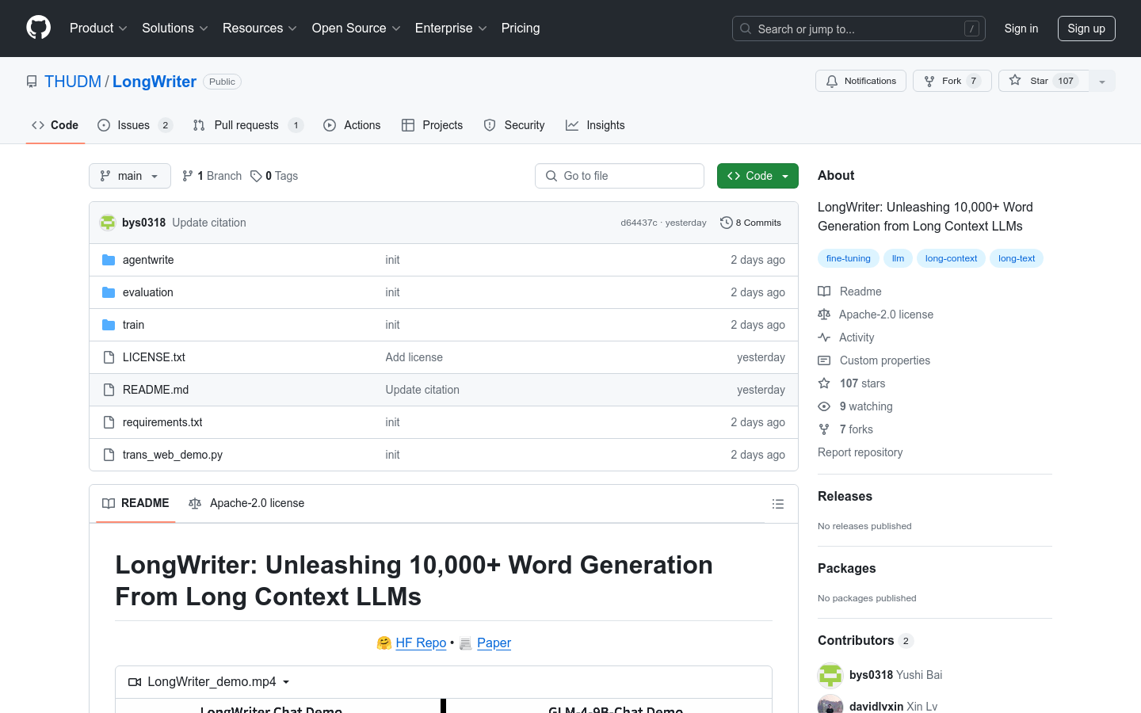The image size is (1141, 713).
Task: Go to the Pricing page
Action: [521, 28]
